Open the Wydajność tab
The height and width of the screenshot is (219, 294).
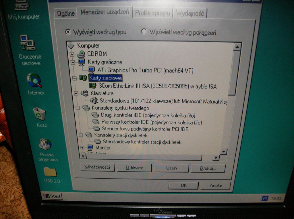point(190,13)
